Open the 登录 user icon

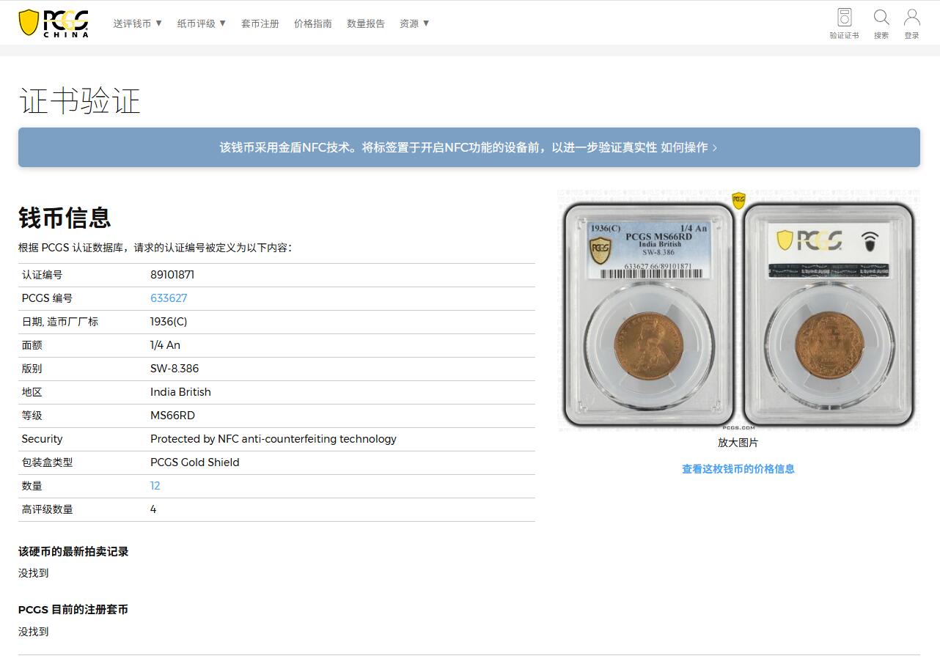click(911, 23)
